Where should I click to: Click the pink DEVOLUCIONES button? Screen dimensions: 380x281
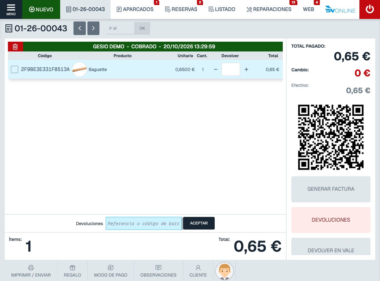click(x=331, y=220)
